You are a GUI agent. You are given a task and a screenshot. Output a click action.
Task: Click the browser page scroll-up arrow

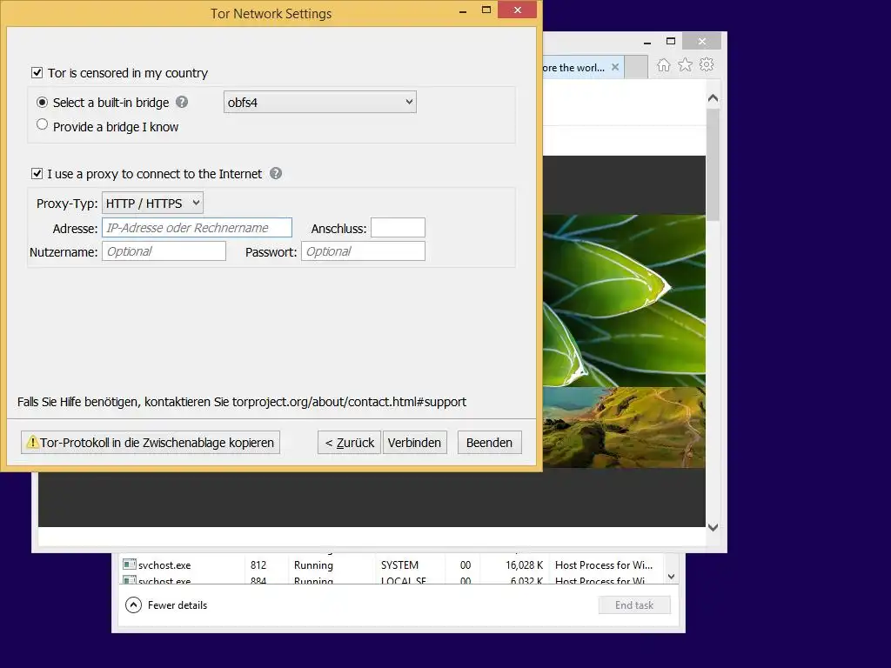713,98
